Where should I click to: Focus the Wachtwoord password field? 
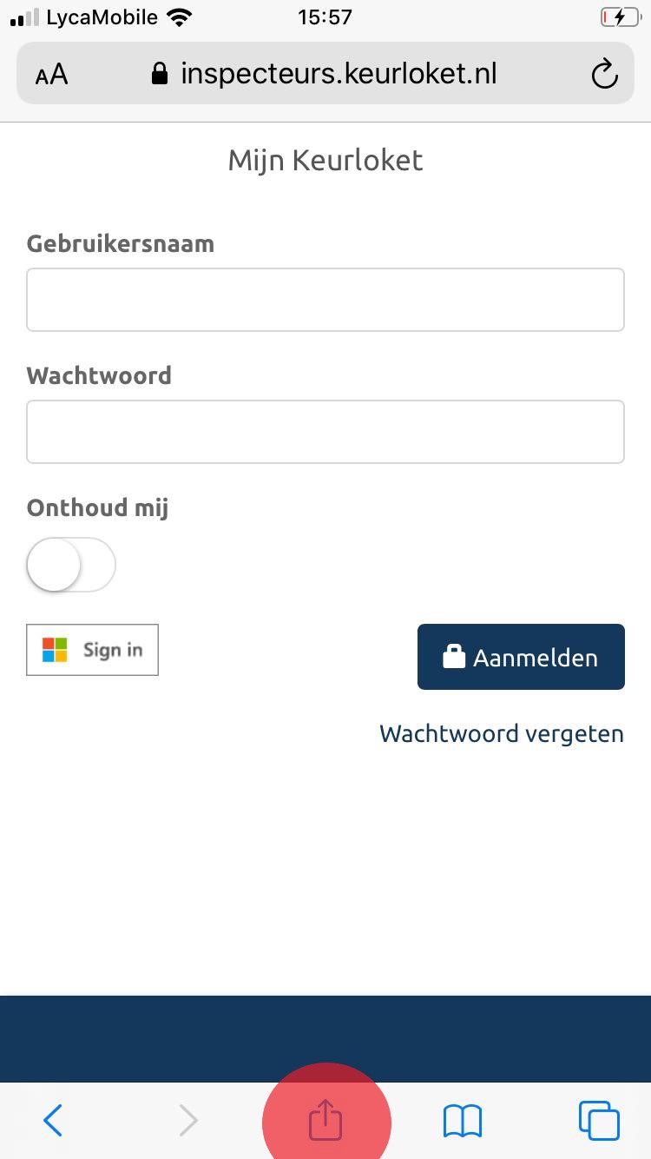(325, 432)
